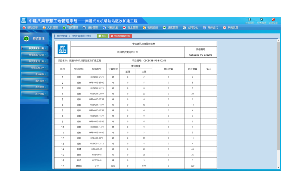This screenshot has width=301, height=188.
Task: Expand 物资需求月计划 chevron in the sidebar
Action: [46, 55]
